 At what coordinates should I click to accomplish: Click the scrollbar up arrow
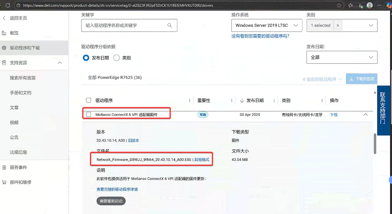(375, 93)
